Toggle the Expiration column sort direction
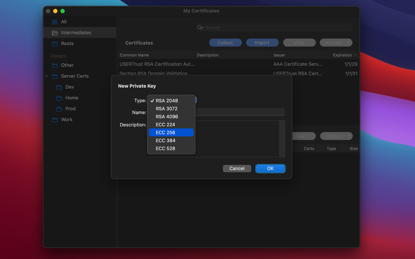The image size is (415, 259). (x=345, y=55)
